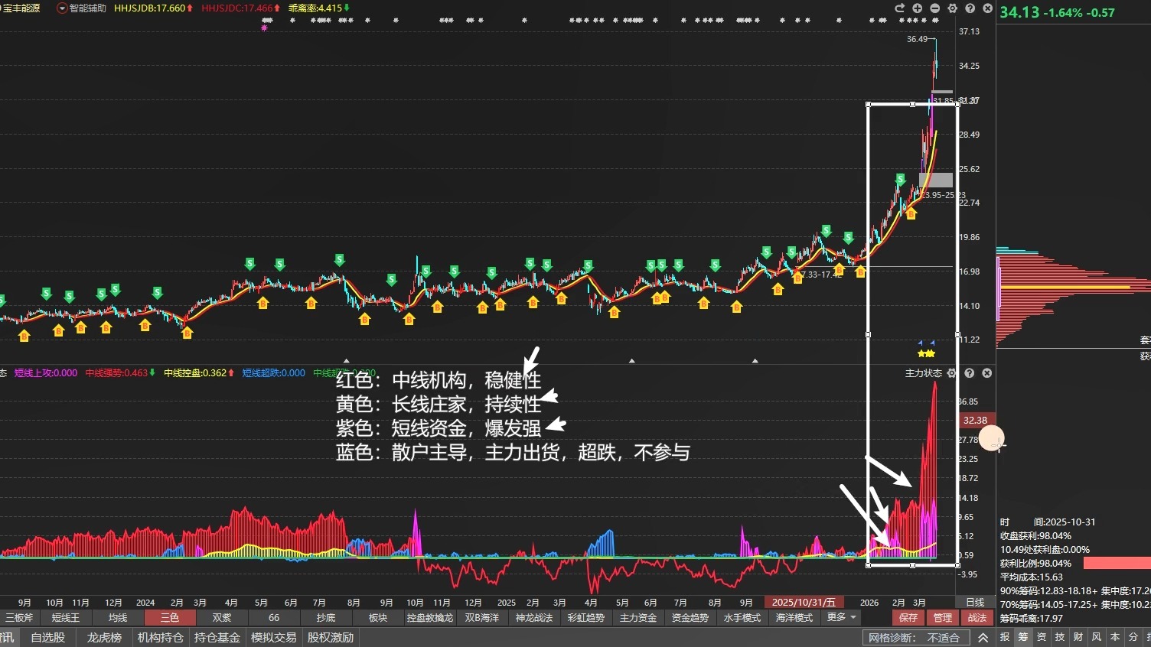
Task: Zoom out with the minus icon
Action: (934, 8)
